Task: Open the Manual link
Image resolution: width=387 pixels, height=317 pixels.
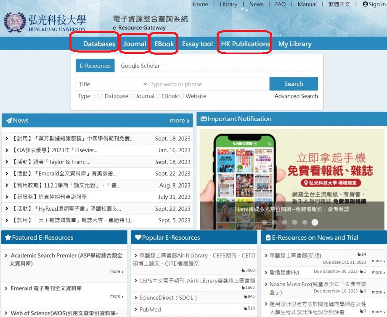Action: (x=307, y=4)
